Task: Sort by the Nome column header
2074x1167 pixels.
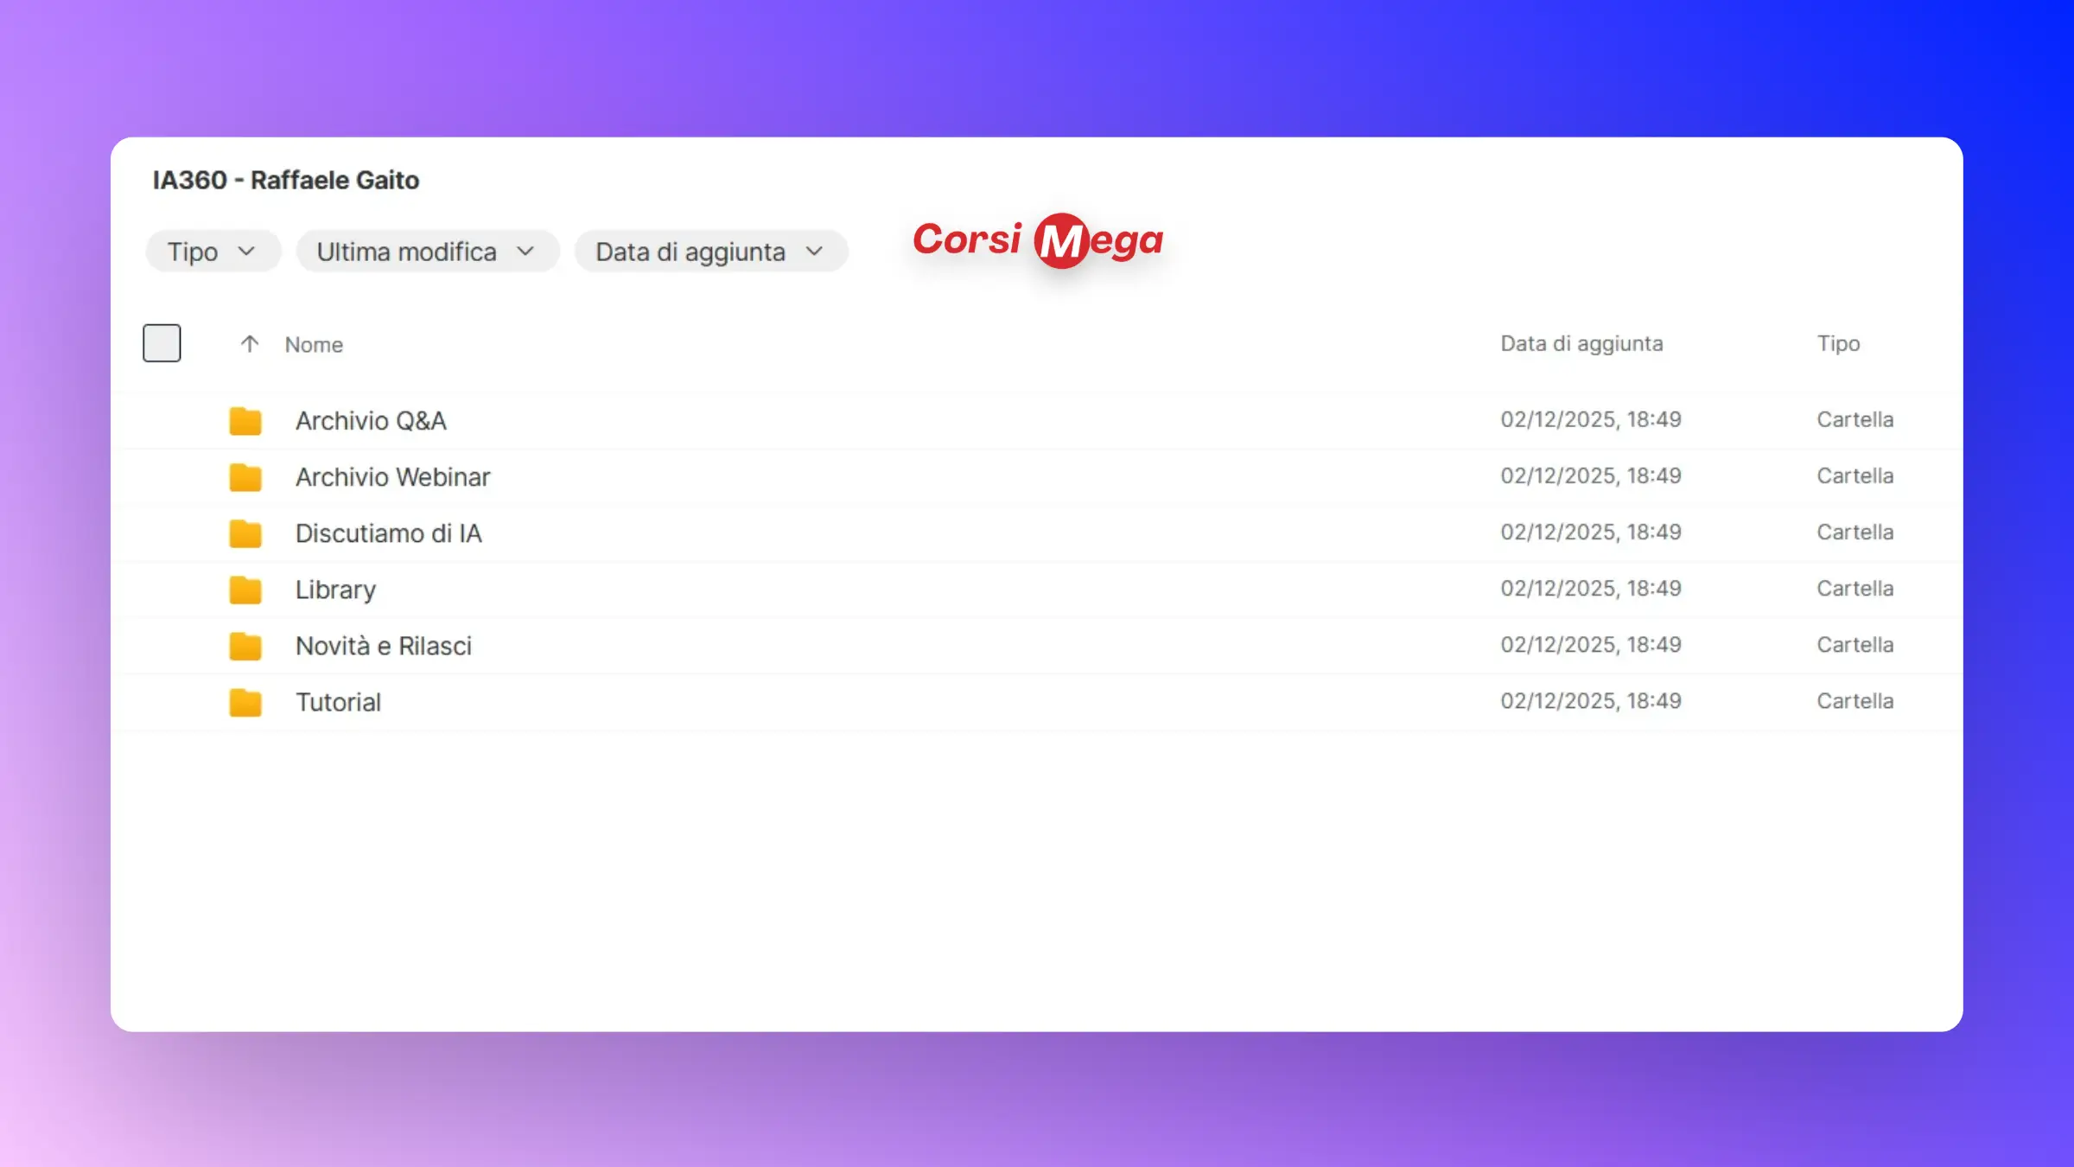Action: [x=315, y=345]
